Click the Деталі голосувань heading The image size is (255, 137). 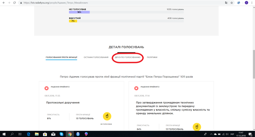[x=126, y=47]
